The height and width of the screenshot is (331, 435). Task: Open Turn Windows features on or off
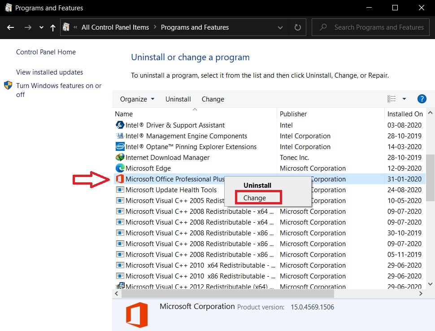point(59,90)
